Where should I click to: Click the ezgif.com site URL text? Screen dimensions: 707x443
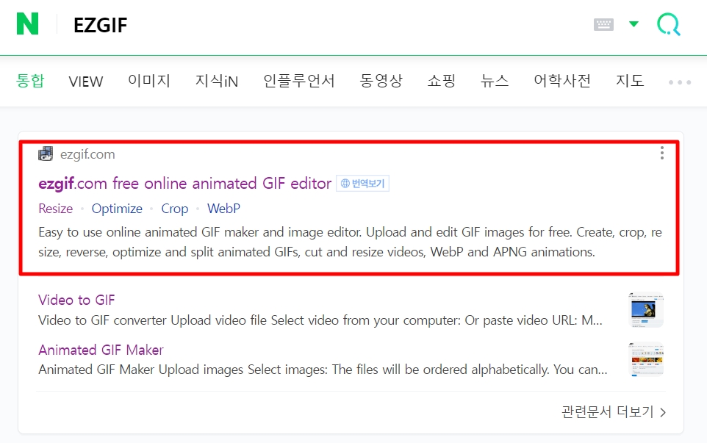[x=87, y=154]
